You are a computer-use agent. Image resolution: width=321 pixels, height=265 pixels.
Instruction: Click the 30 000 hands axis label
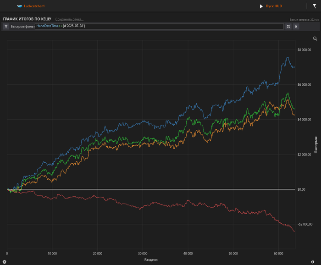[x=143, y=254]
